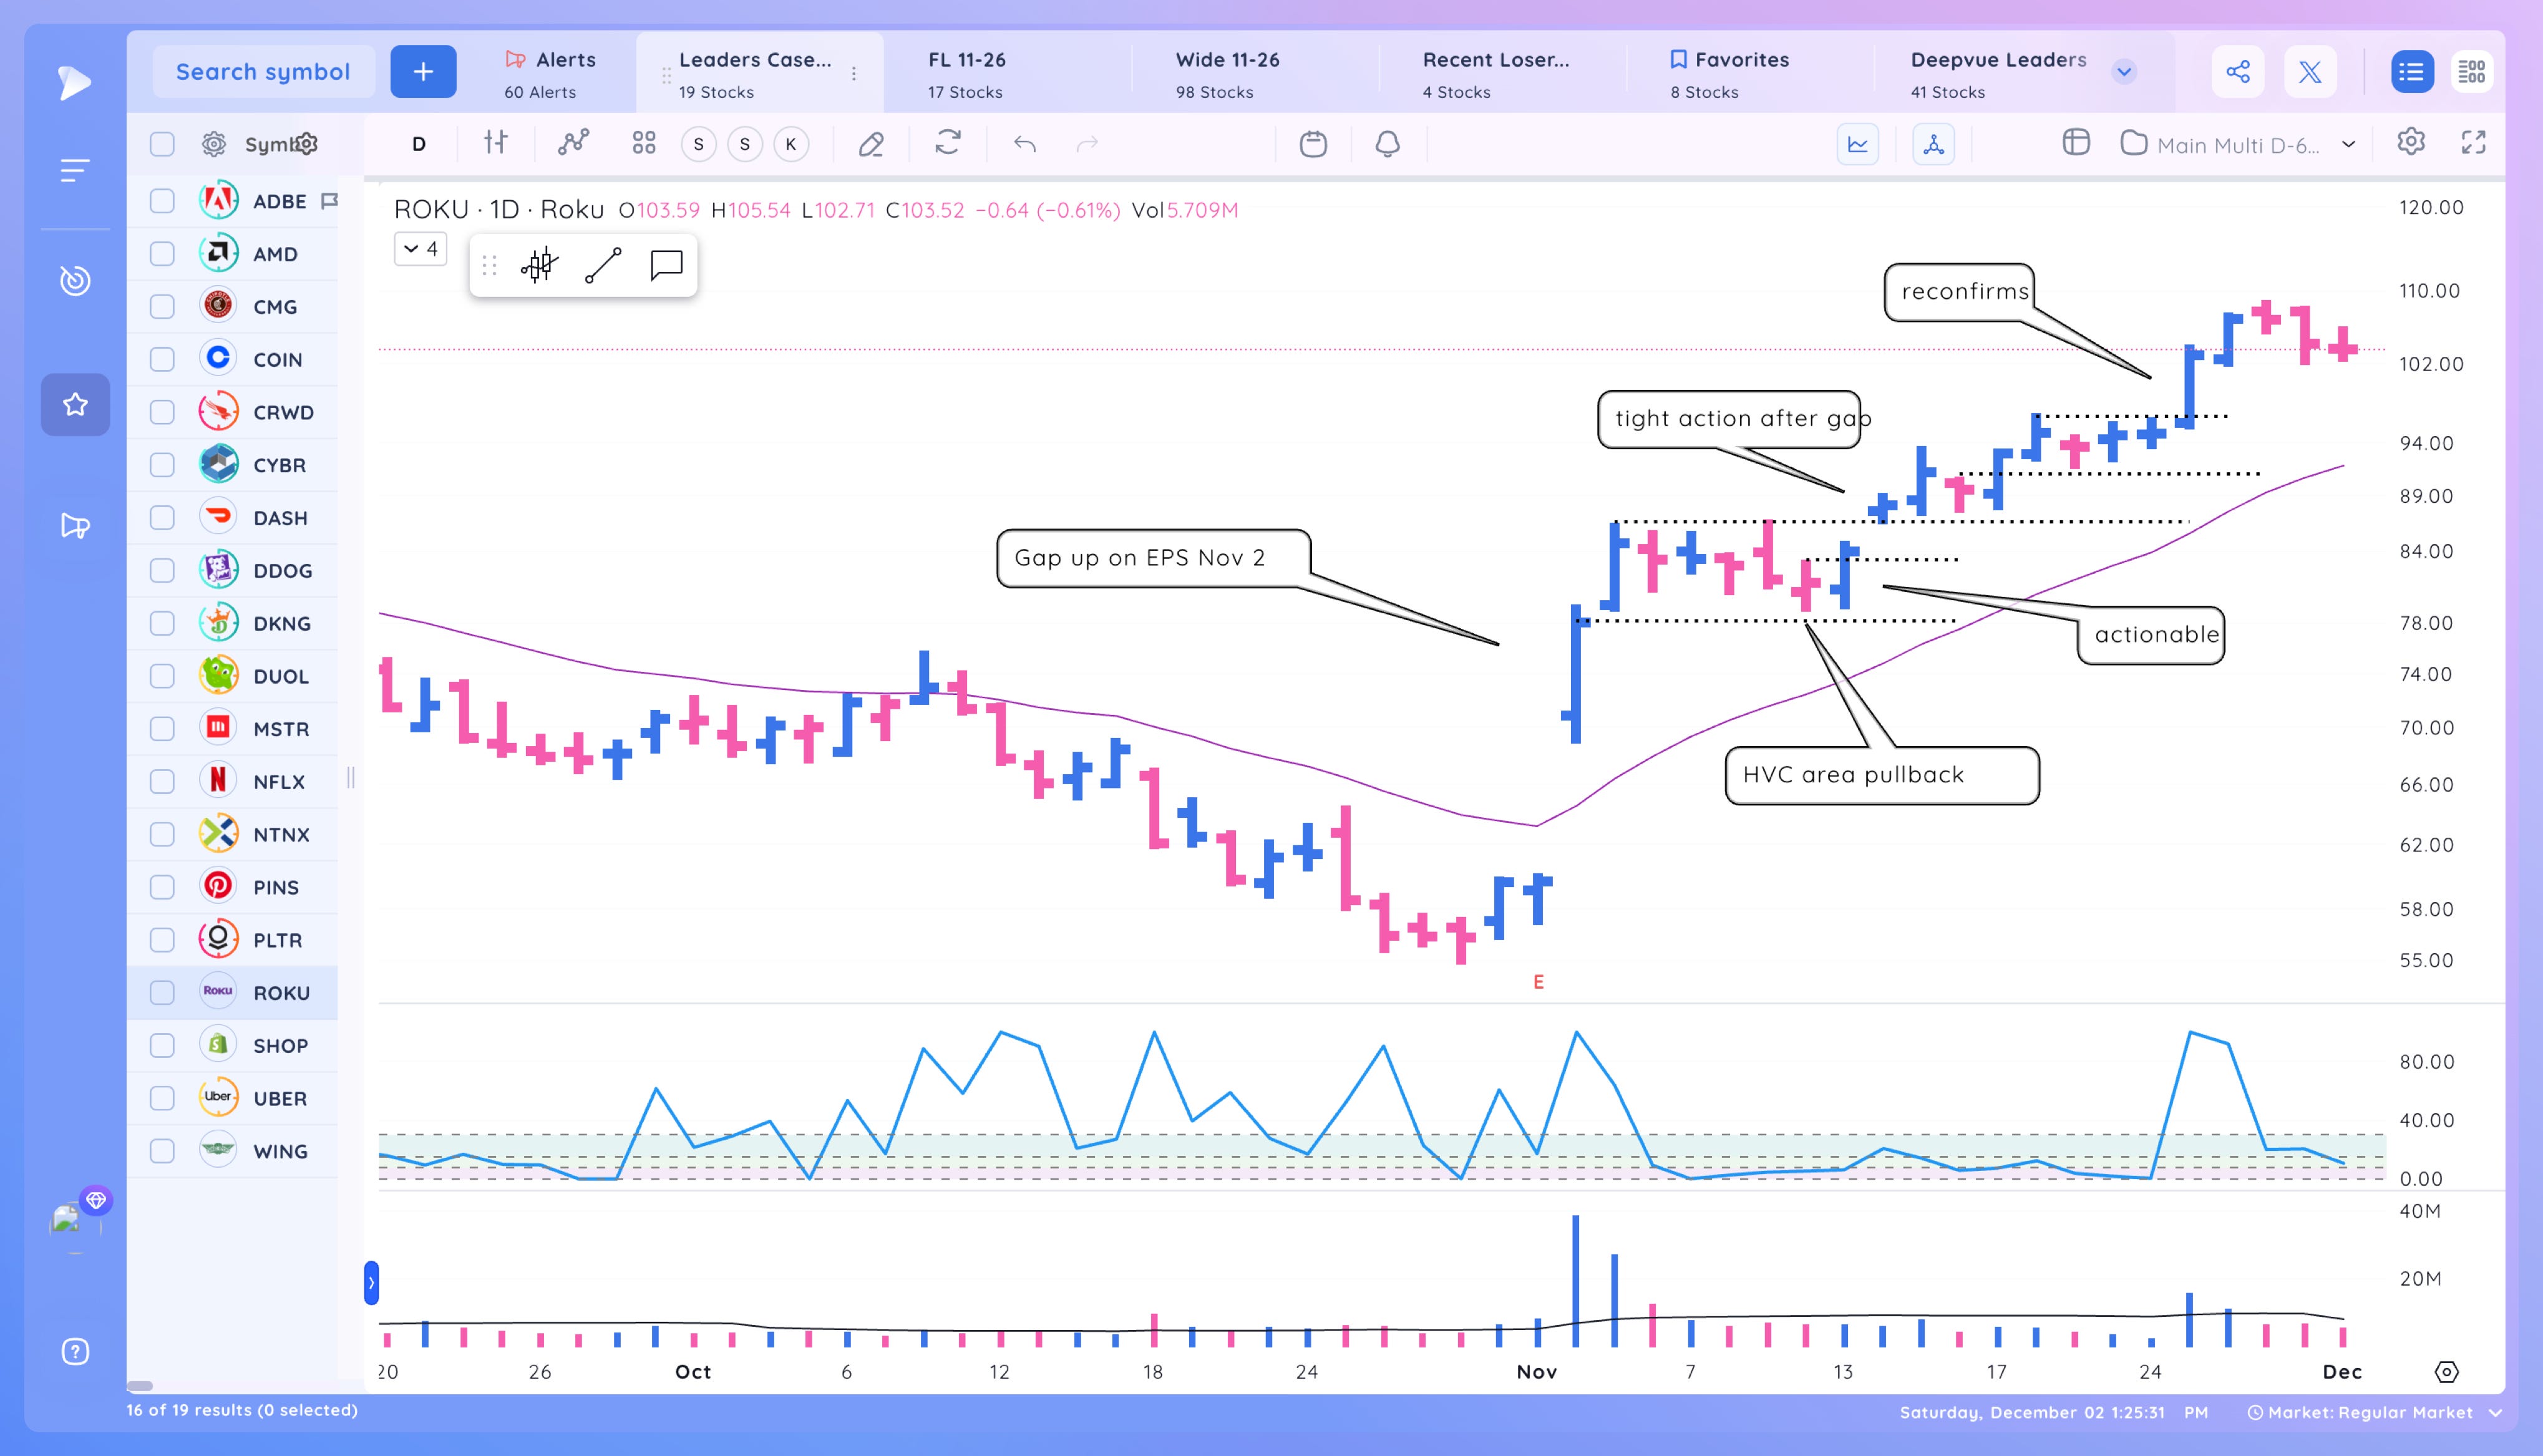Switch to the FL 11-26 tab

966,74
